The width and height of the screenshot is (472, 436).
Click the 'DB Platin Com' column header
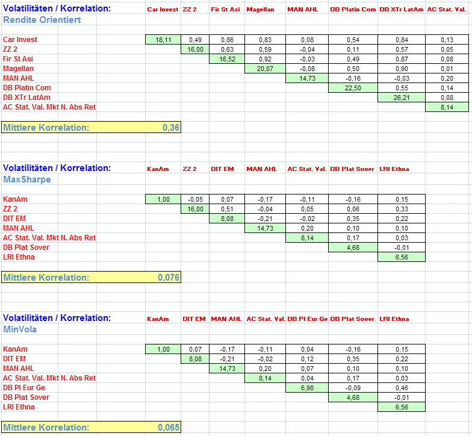tap(353, 10)
